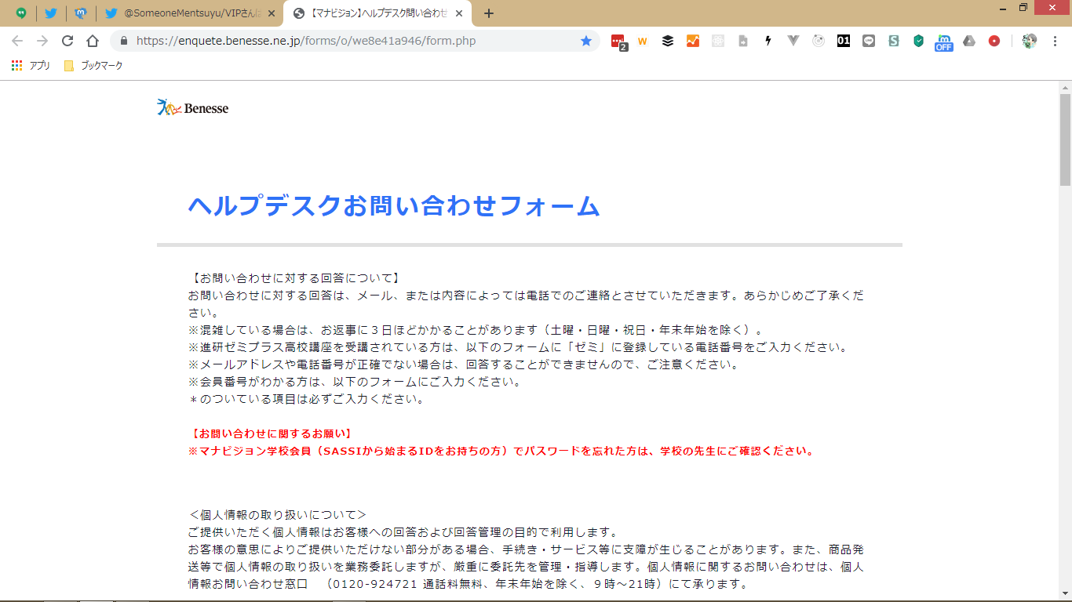The height and width of the screenshot is (602, 1072).
Task: Click the blue 'OFF' badge extension icon
Action: pyautogui.click(x=943, y=42)
